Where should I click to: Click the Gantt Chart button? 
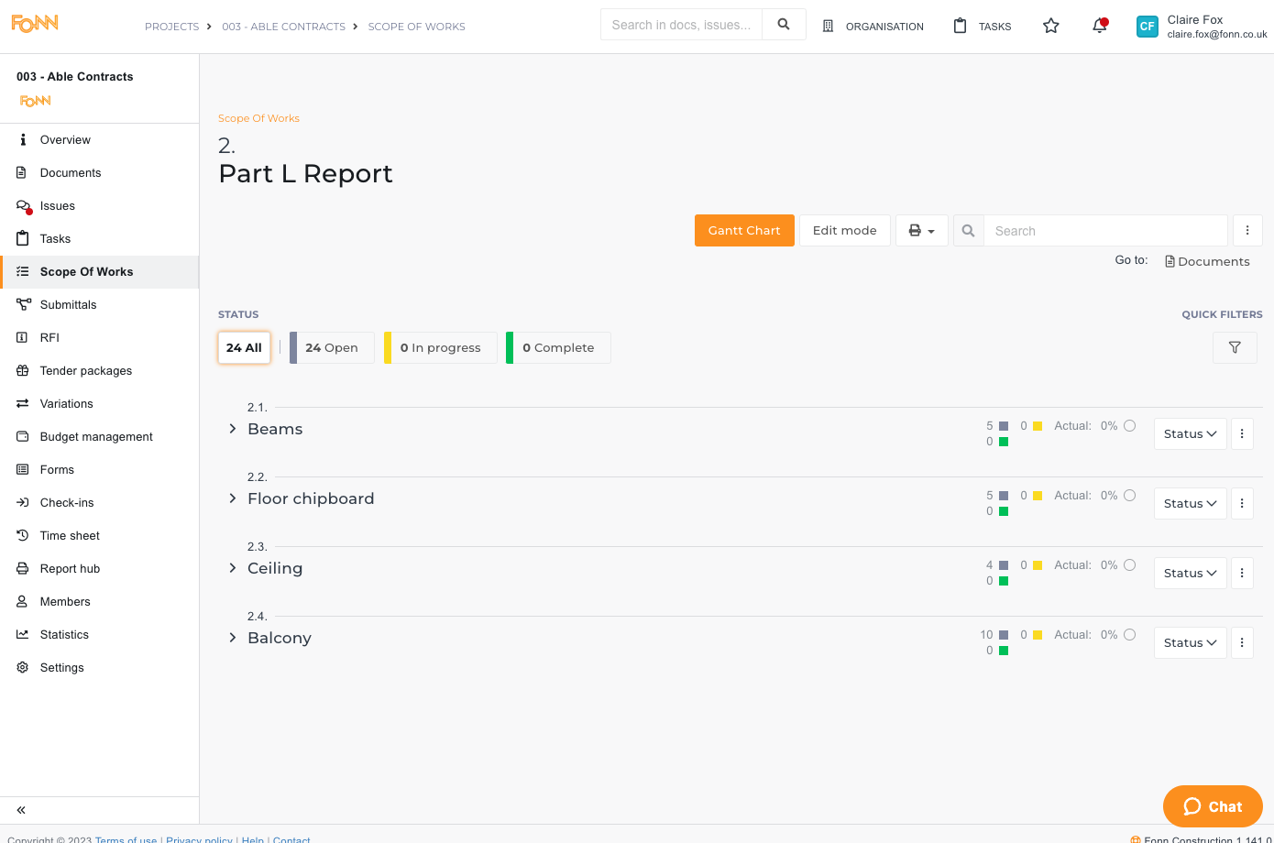tap(744, 231)
